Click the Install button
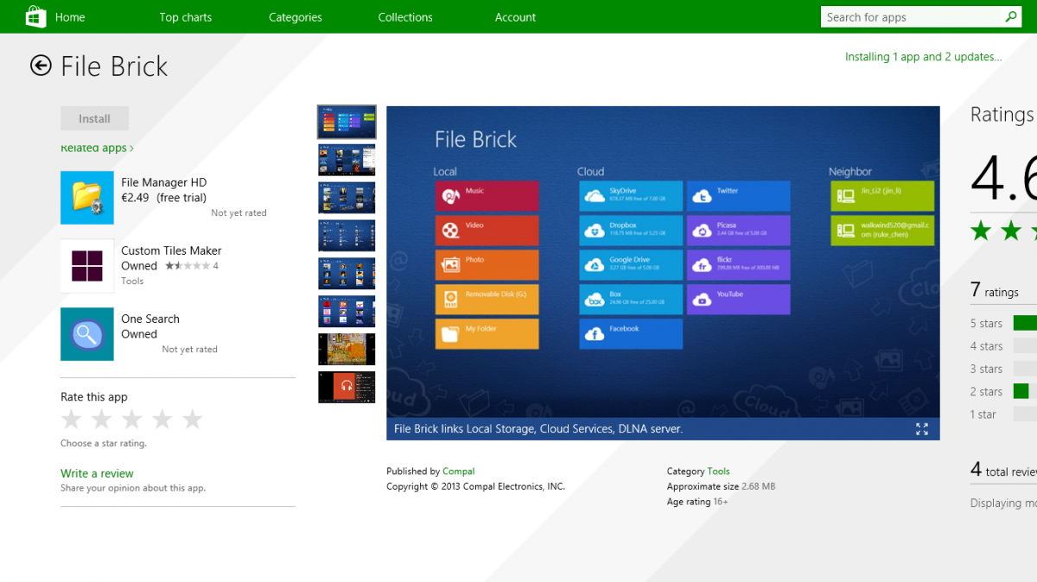The width and height of the screenshot is (1037, 582). coord(94,119)
